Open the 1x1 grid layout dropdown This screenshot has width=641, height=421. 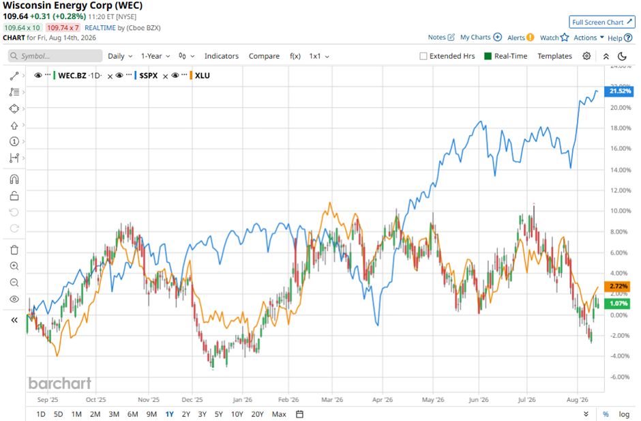(x=319, y=56)
